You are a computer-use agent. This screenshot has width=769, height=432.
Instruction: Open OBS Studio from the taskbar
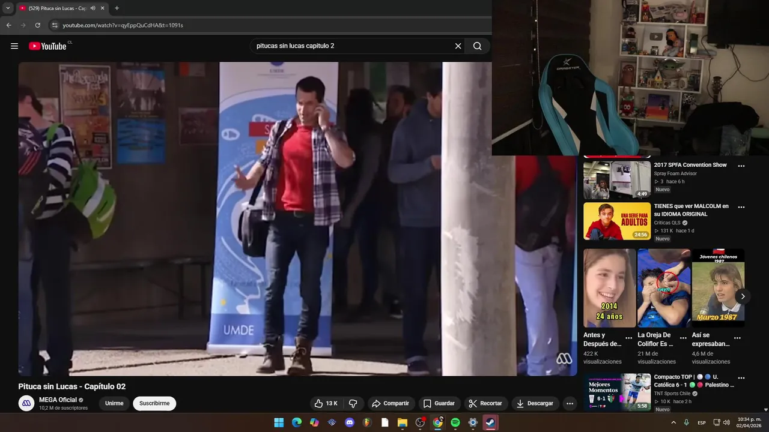click(x=420, y=422)
